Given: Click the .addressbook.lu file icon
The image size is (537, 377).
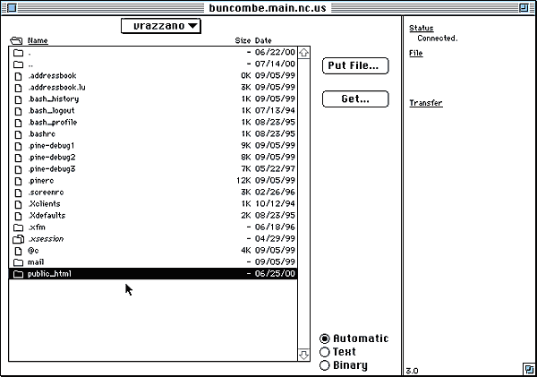Looking at the screenshot, I should pyautogui.click(x=18, y=88).
